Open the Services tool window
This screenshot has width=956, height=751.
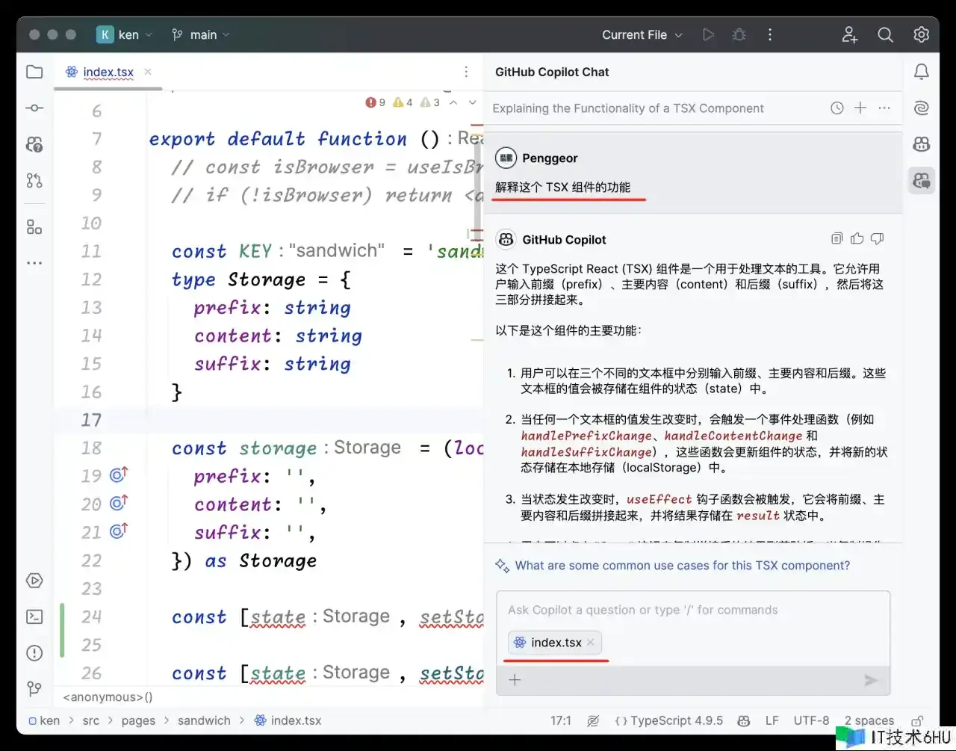(34, 581)
